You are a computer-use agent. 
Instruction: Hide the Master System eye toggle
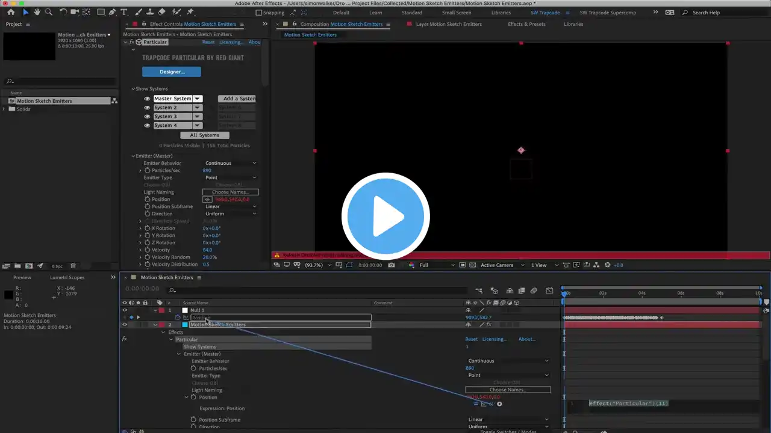click(147, 99)
